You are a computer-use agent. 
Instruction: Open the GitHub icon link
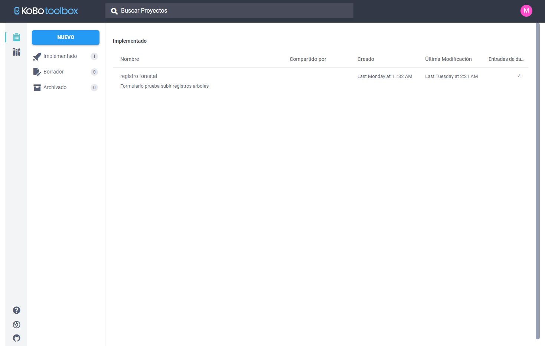coord(16,338)
